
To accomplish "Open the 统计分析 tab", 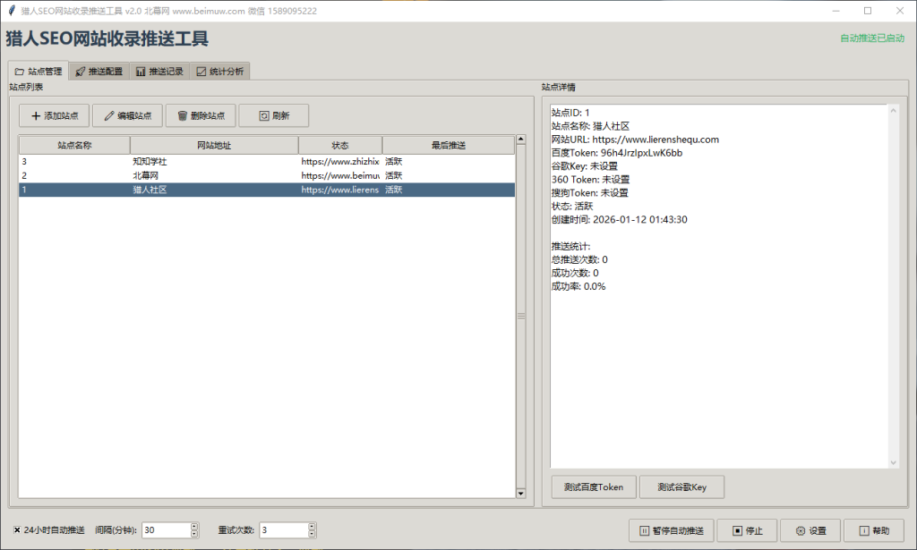I will click(219, 72).
